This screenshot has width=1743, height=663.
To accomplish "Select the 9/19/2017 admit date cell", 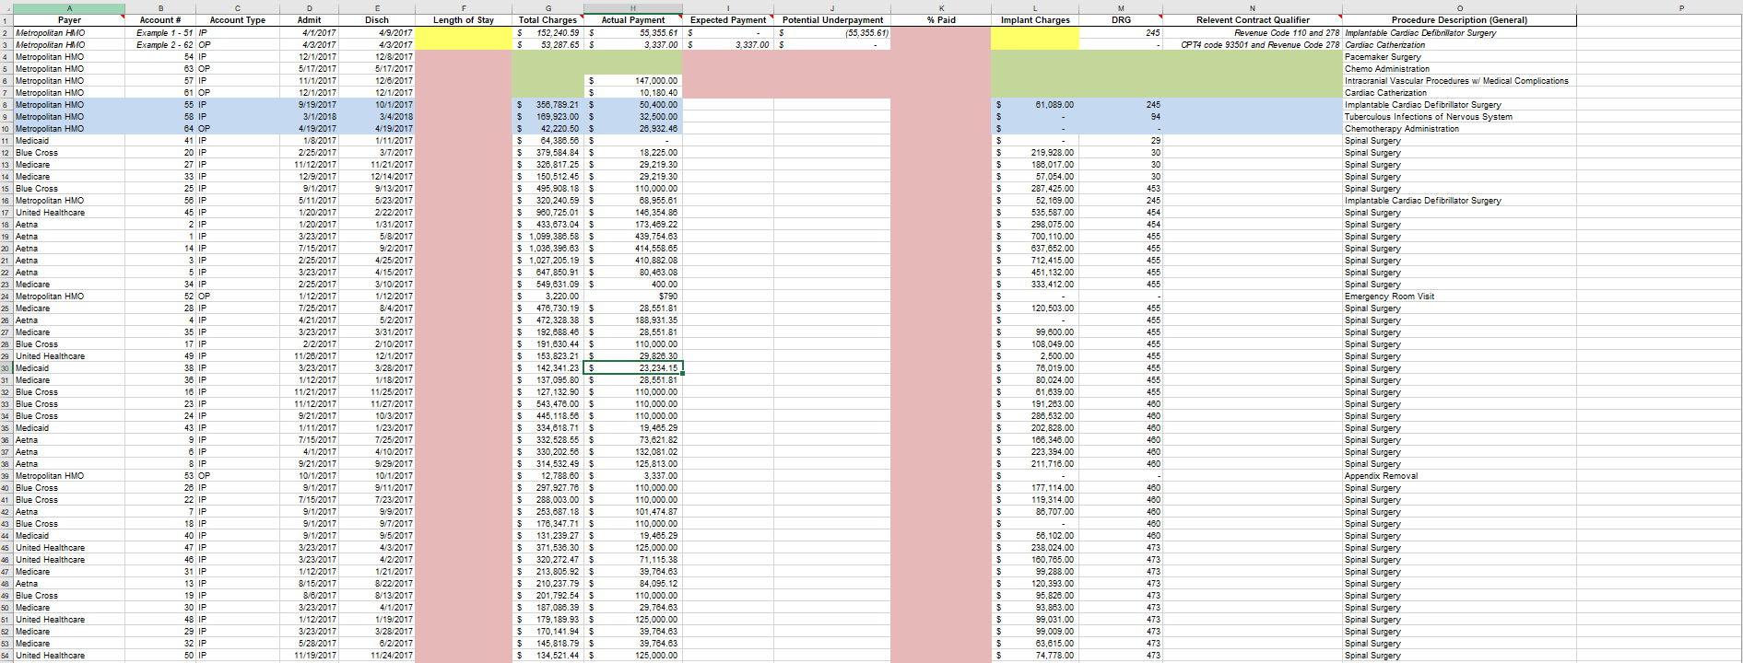I will 309,105.
